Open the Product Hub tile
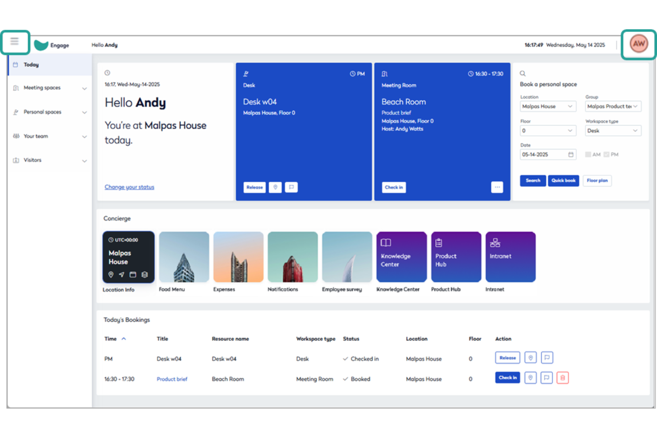Image resolution: width=657 pixels, height=438 pixels. pos(456,257)
